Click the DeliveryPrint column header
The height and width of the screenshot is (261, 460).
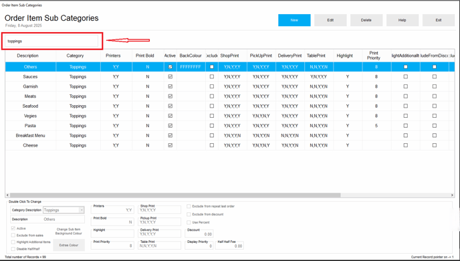[x=290, y=56]
